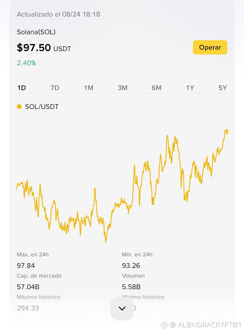Click the Solana(SOL) title
244x332 pixels.
coord(36,32)
